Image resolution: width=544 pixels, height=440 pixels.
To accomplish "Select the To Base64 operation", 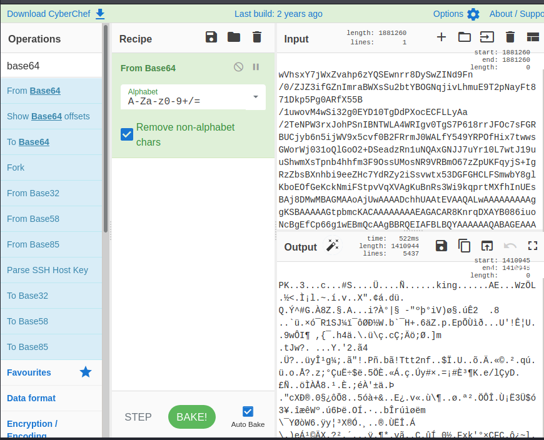I will [51, 142].
